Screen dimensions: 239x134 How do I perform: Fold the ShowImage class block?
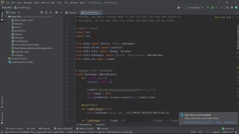point(75,74)
